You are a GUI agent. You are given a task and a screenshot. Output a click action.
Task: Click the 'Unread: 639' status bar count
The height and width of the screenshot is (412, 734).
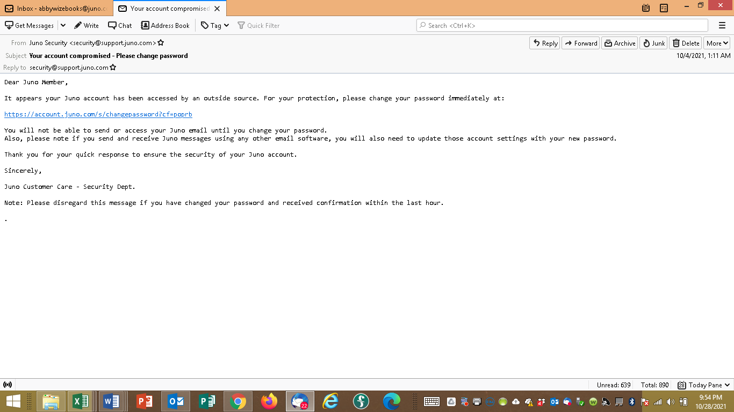(x=614, y=385)
